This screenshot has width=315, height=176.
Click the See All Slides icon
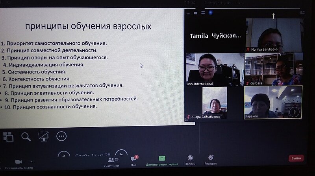click(x=8, y=136)
